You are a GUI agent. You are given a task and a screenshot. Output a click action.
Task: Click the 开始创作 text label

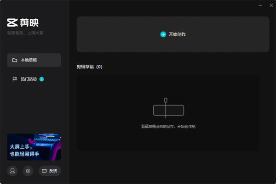[x=177, y=34]
